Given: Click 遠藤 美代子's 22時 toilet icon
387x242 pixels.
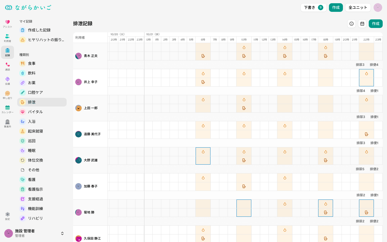Looking at the screenshot, I should point(367,134).
